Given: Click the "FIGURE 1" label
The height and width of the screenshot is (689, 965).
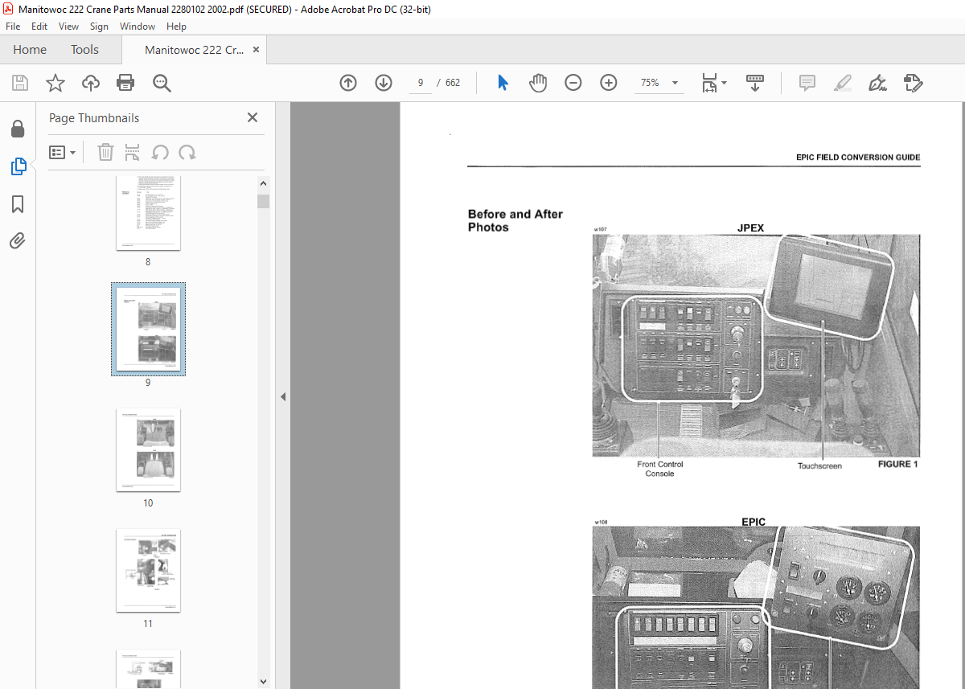Looking at the screenshot, I should pyautogui.click(x=897, y=464).
